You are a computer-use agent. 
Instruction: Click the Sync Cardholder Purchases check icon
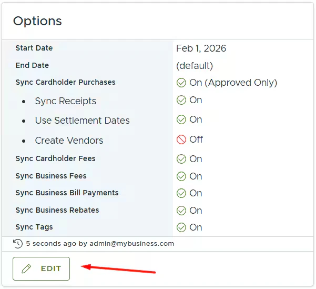point(181,83)
